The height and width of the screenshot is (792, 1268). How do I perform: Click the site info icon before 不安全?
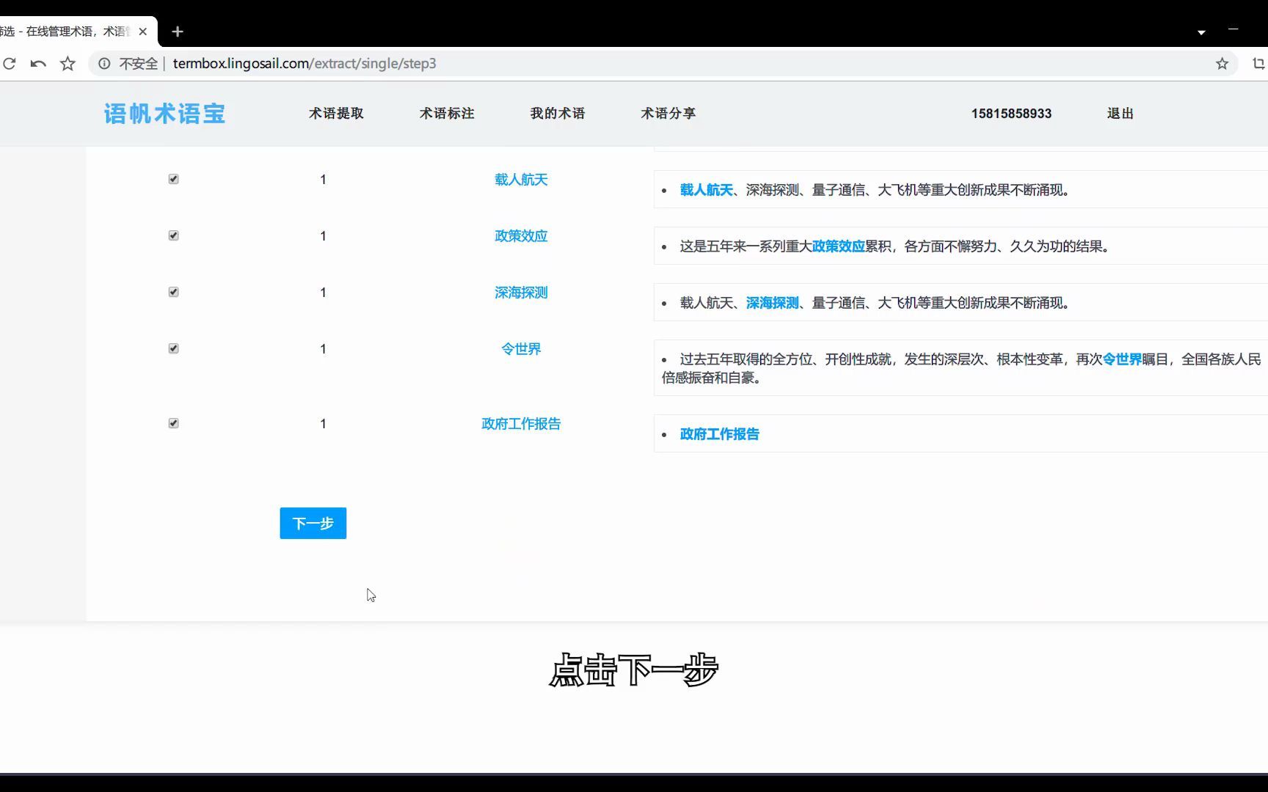(x=104, y=64)
